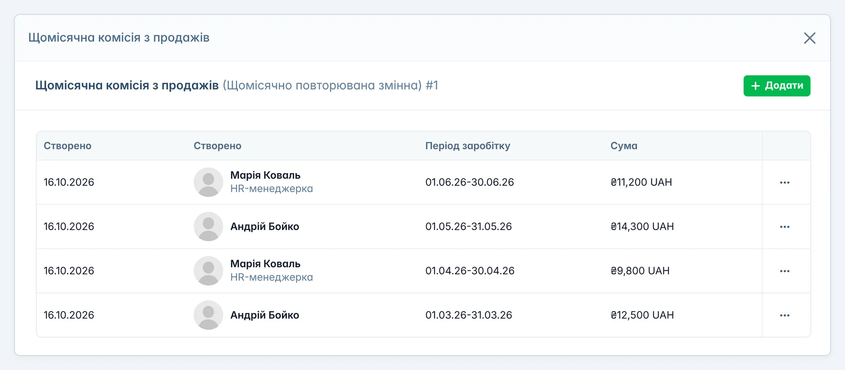
Task: Click name Марія Коваль in June row
Action: [265, 175]
